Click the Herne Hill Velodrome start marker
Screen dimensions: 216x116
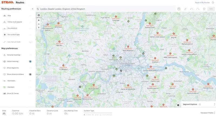coord(128,85)
